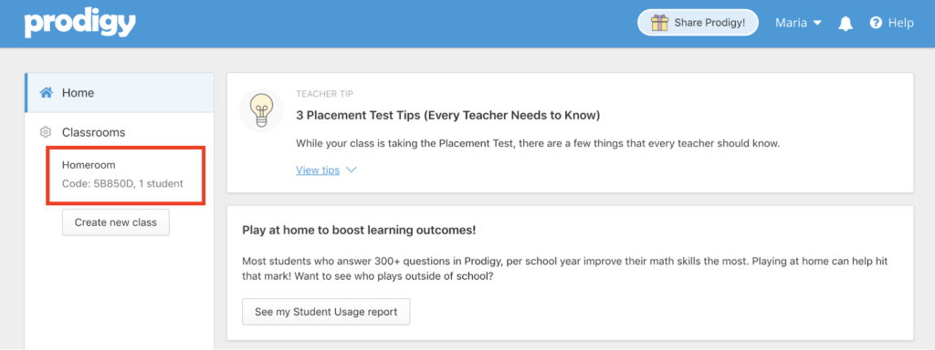Open the Classrooms sidebar item
Image resolution: width=935 pixels, height=350 pixels.
click(x=120, y=132)
